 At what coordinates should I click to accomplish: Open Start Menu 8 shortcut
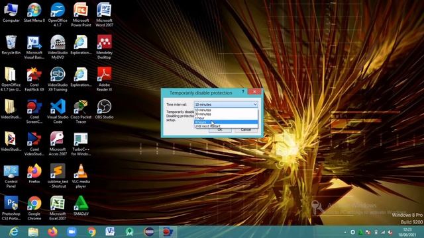click(34, 13)
